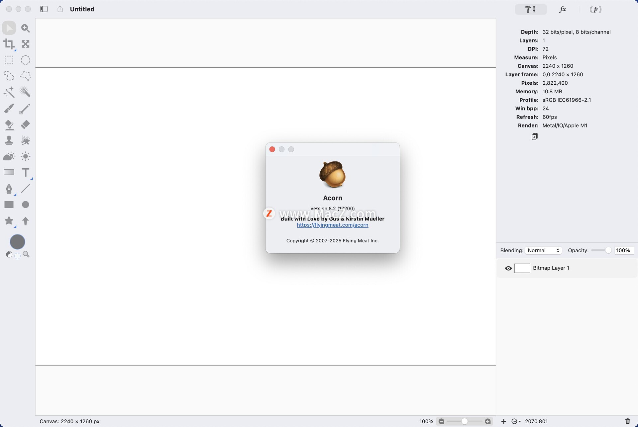638x427 pixels.
Task: Open the layer options ellipsis menu
Action: [516, 421]
